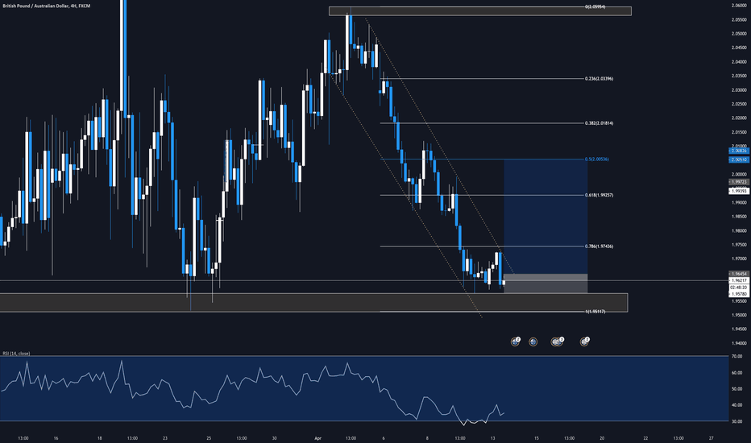Click the 1.94000 price axis label

click(739, 343)
